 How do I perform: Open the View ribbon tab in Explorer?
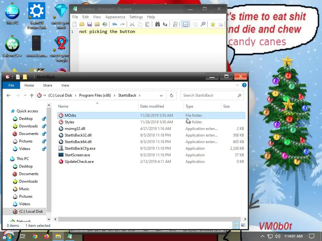(65, 85)
